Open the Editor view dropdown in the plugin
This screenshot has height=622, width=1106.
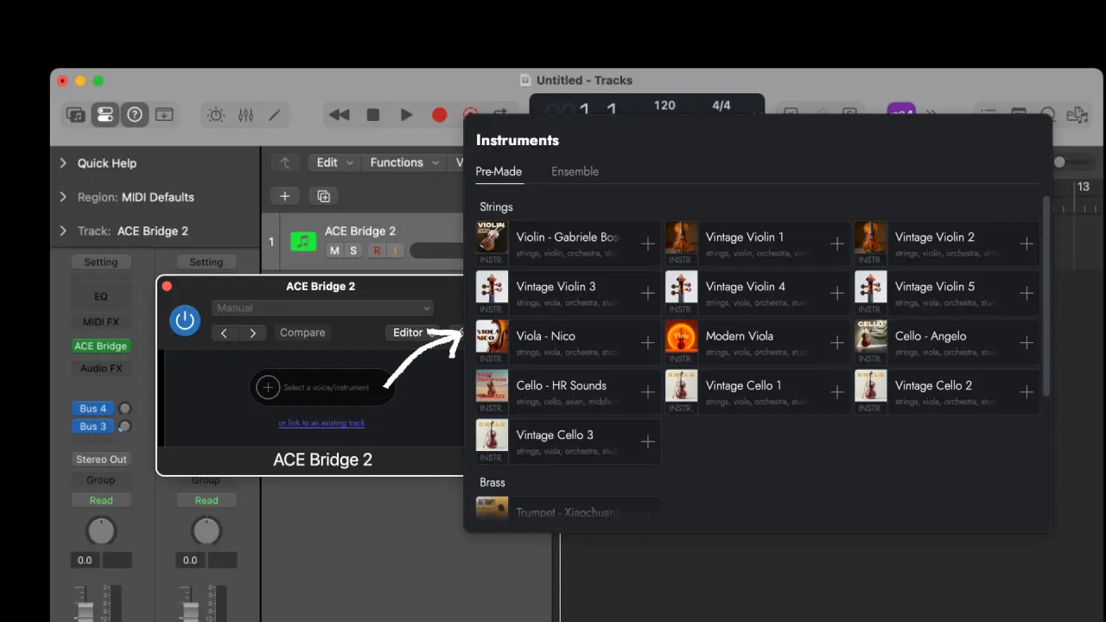412,333
